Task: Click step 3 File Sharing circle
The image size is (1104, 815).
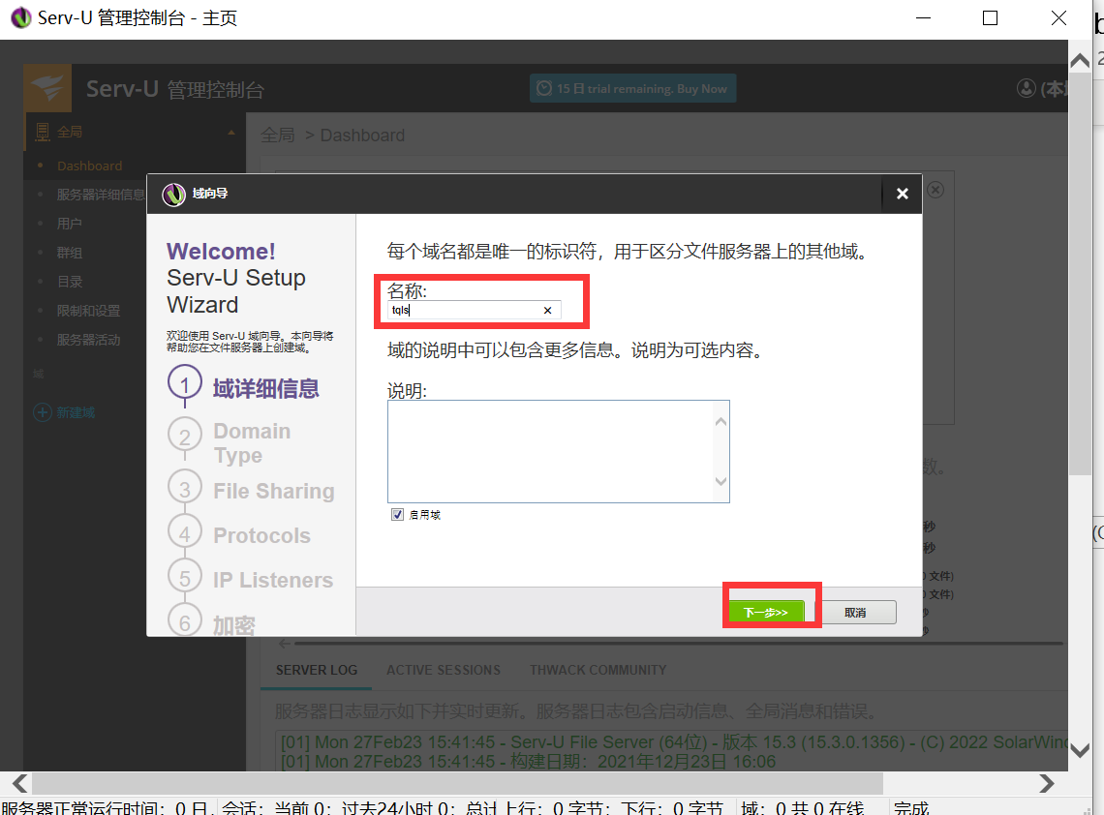Action: tap(185, 488)
